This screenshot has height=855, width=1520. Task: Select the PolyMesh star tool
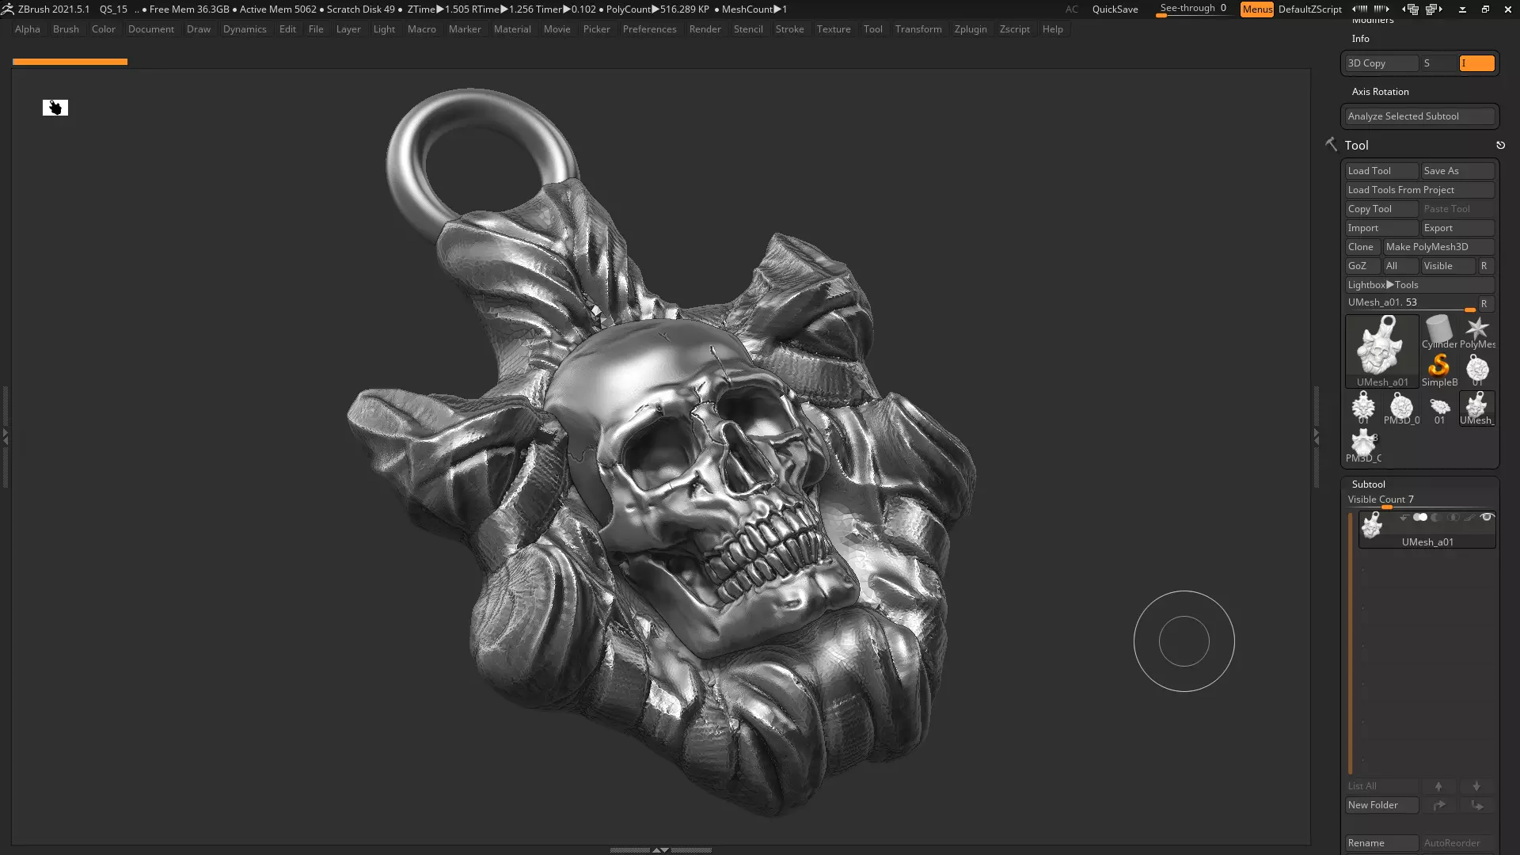click(x=1477, y=332)
